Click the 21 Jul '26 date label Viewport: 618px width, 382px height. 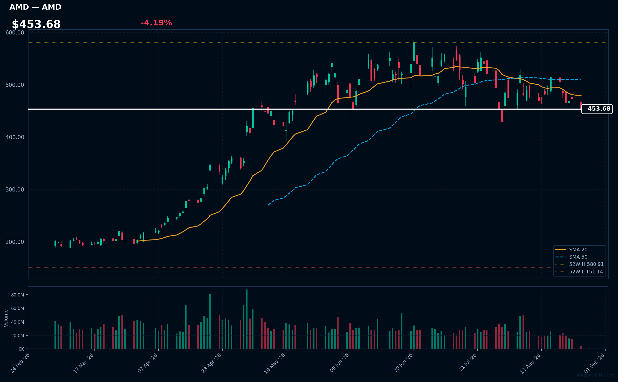click(x=467, y=363)
